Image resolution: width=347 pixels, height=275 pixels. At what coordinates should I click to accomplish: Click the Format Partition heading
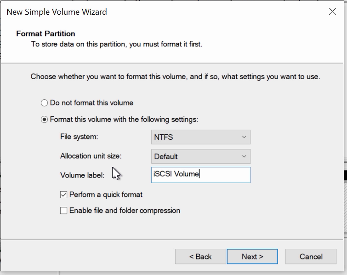[46, 34]
